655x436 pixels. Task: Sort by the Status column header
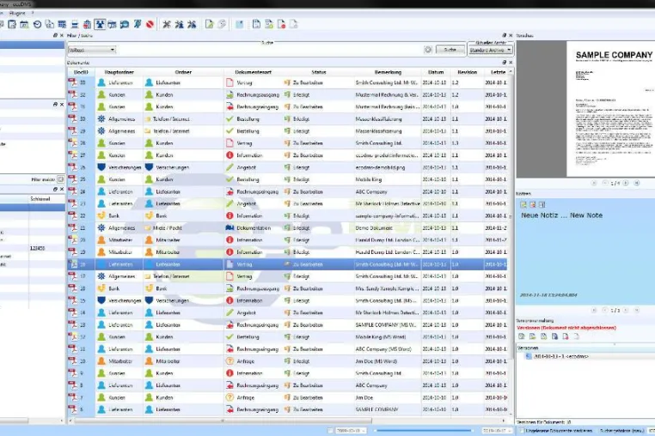point(318,72)
